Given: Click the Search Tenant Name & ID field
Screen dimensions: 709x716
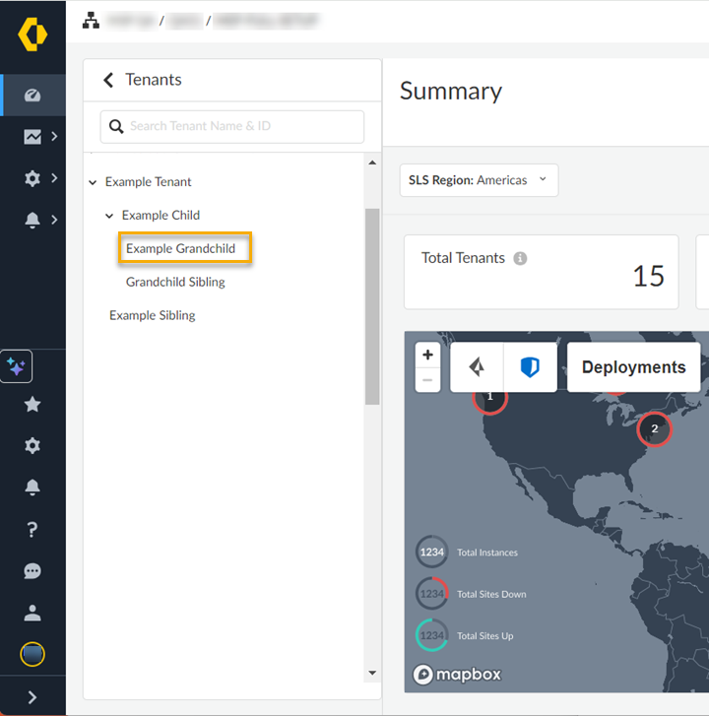Looking at the screenshot, I should (232, 126).
